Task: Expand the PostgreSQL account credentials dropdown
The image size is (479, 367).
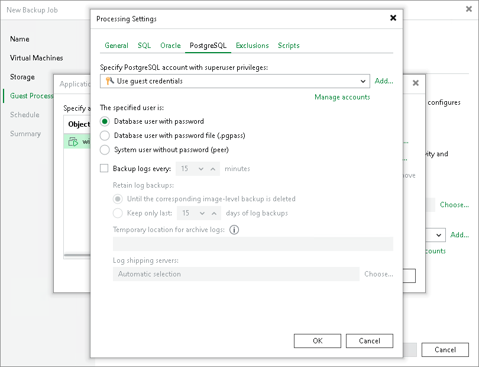Action: coord(363,81)
